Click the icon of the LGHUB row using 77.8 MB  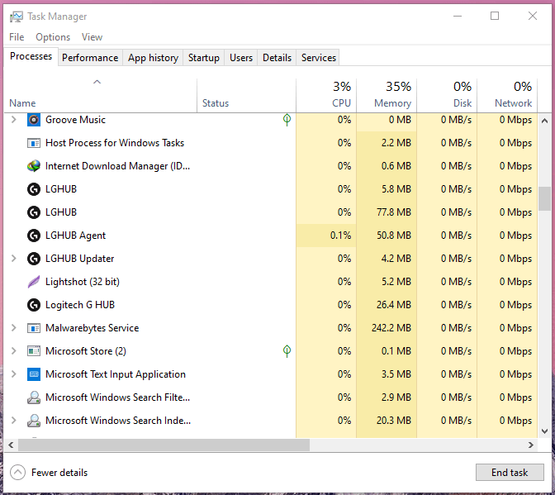pyautogui.click(x=34, y=212)
